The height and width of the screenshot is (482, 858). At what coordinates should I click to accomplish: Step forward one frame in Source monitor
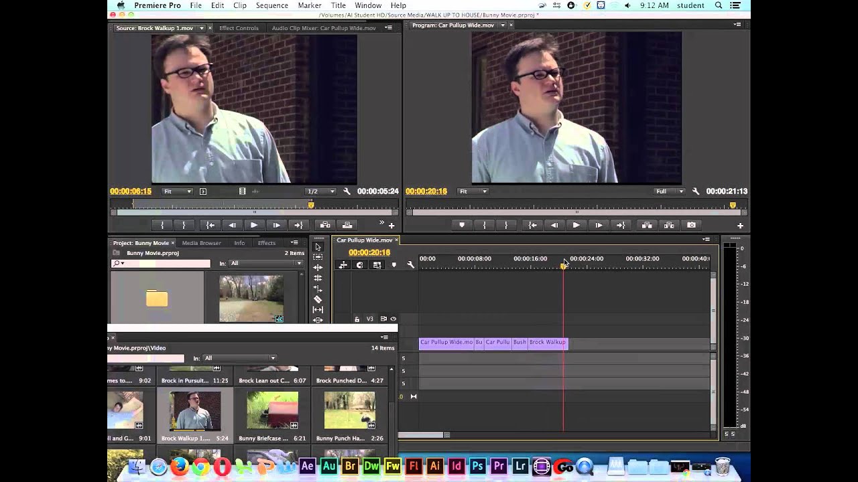[276, 226]
